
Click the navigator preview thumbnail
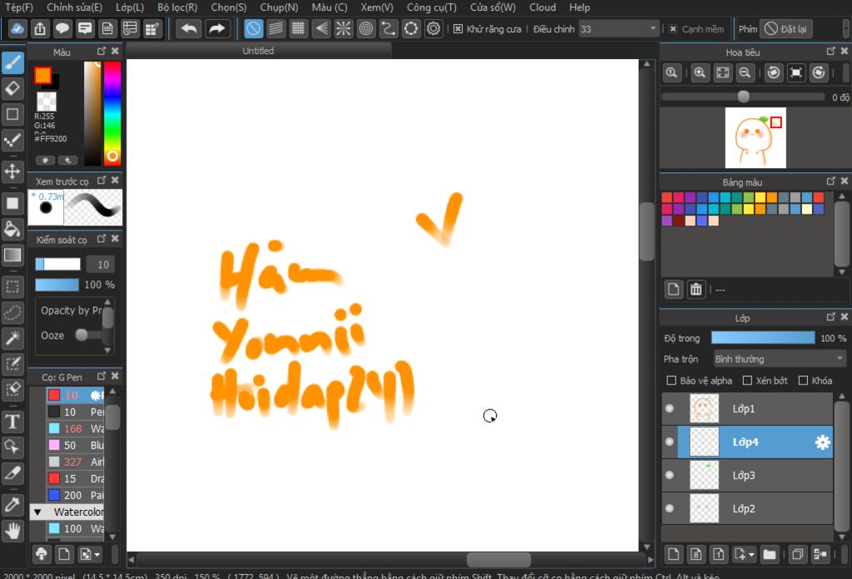point(755,137)
